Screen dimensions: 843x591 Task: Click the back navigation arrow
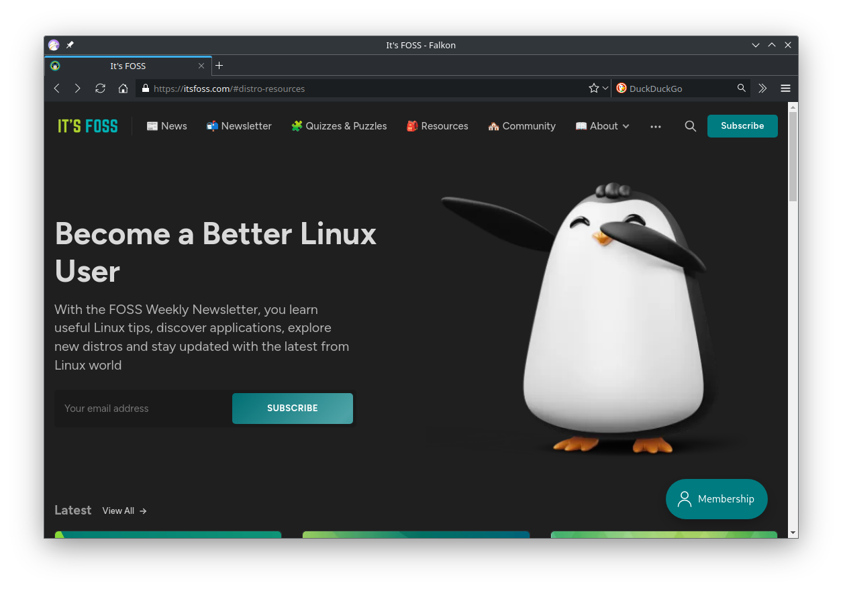coord(56,88)
